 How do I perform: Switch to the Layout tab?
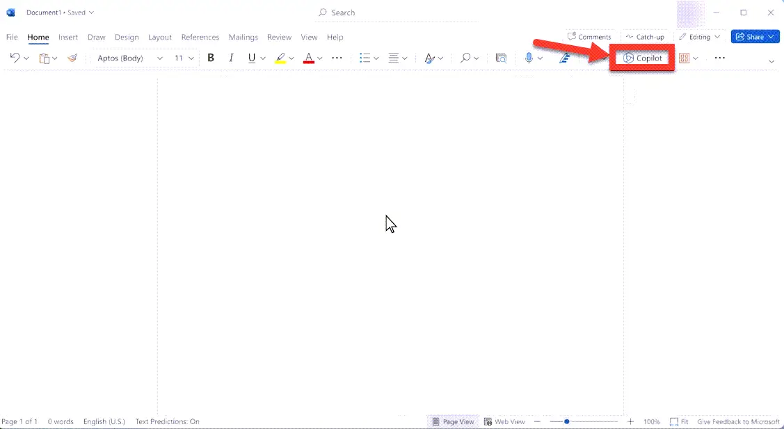pyautogui.click(x=160, y=37)
